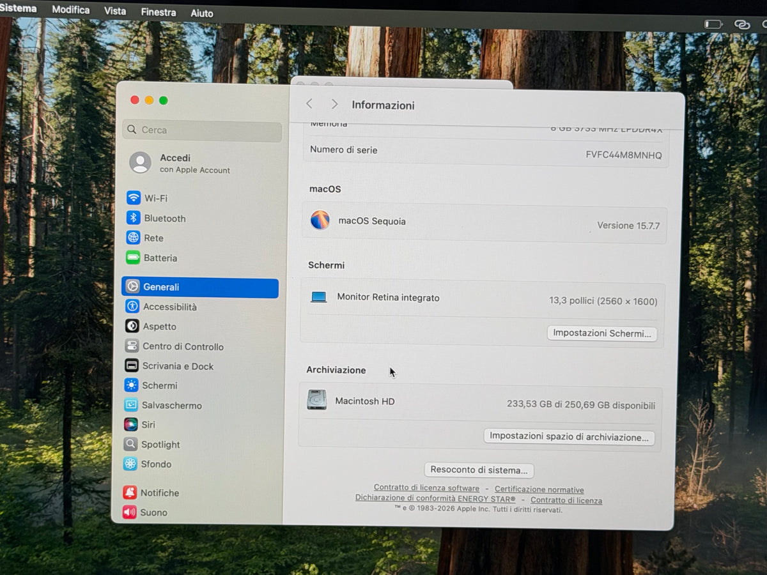The width and height of the screenshot is (767, 575).
Task: Open the Notifiche bell icon
Action: point(130,493)
